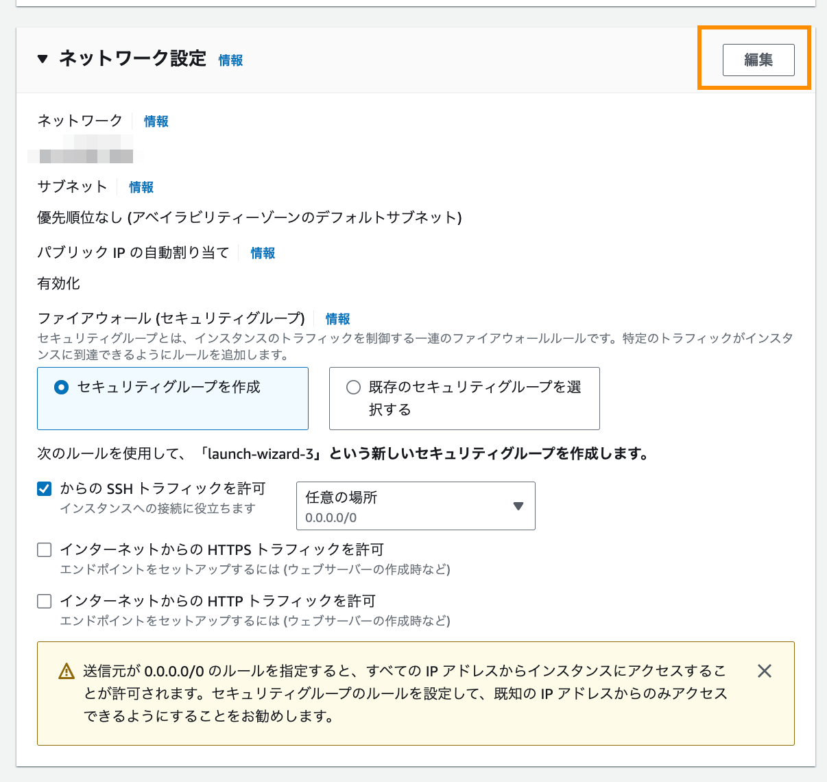The width and height of the screenshot is (827, 782).
Task: Uncheck the SSH トラフィックを許可 checkbox
Action: (x=44, y=488)
